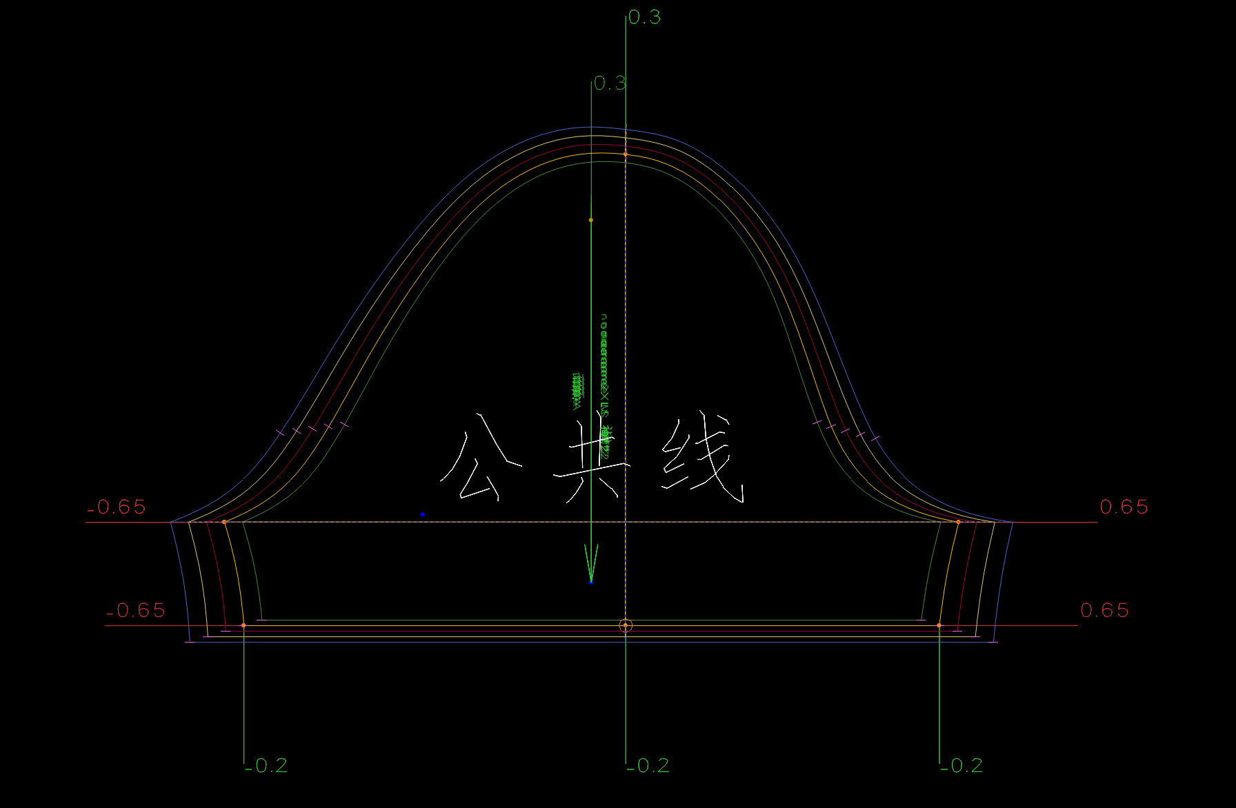Click the bottom-left -0.2 label

pos(266,766)
